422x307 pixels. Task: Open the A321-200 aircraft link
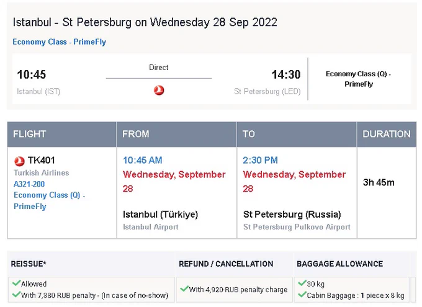coord(29,184)
